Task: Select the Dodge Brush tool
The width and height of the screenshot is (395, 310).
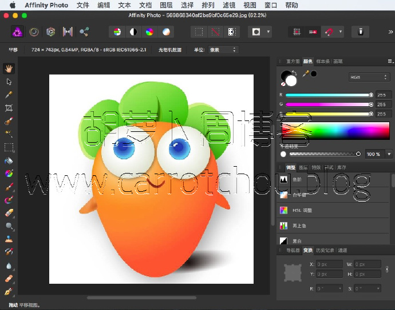Action: 9,226
